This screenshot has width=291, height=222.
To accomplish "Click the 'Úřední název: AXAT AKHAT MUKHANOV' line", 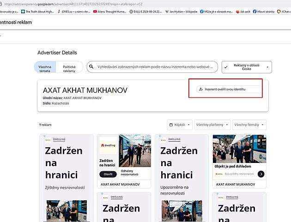I will (72, 98).
